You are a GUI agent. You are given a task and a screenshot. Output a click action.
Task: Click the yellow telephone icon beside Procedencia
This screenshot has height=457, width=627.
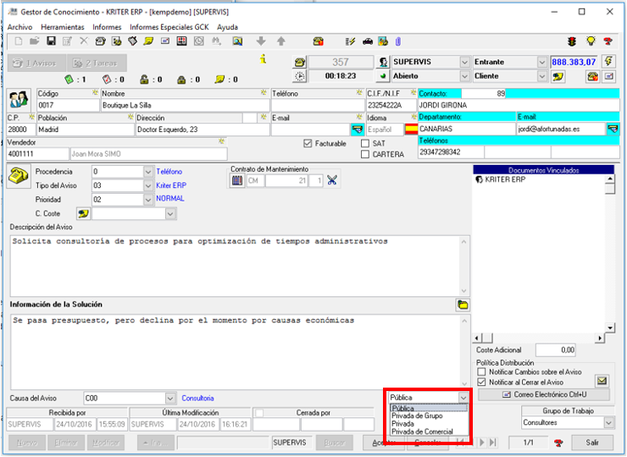[19, 176]
